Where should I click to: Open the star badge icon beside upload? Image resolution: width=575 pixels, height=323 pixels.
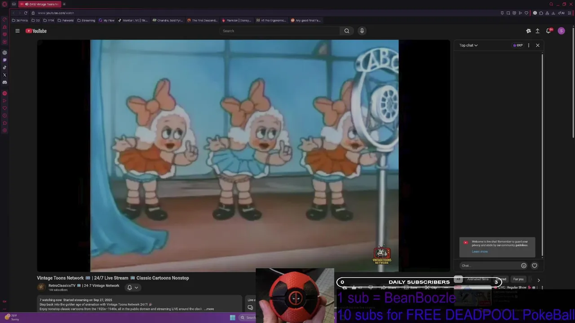coord(528,31)
